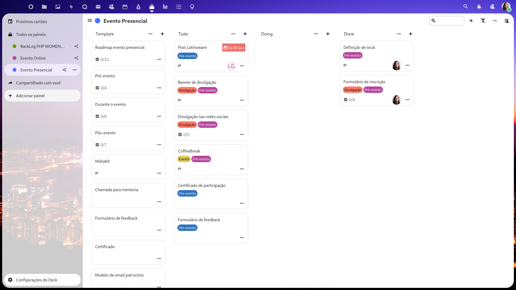Viewport: 516px width, 290px height.
Task: Open BackLog PHP WOMEN board
Action: pyautogui.click(x=42, y=46)
